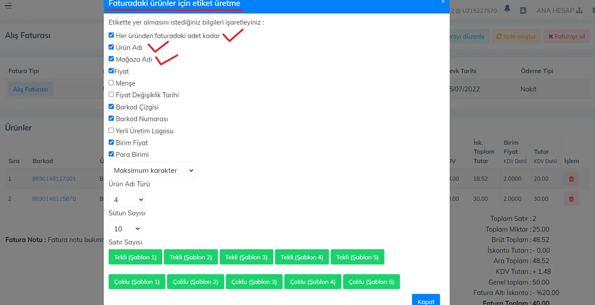Enable the Menşe checkbox
Viewport: 595px width, 305px height.
point(111,83)
